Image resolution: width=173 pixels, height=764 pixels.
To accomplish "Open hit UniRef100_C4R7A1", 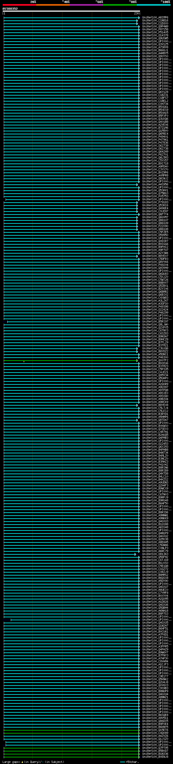I will pyautogui.click(x=155, y=432).
